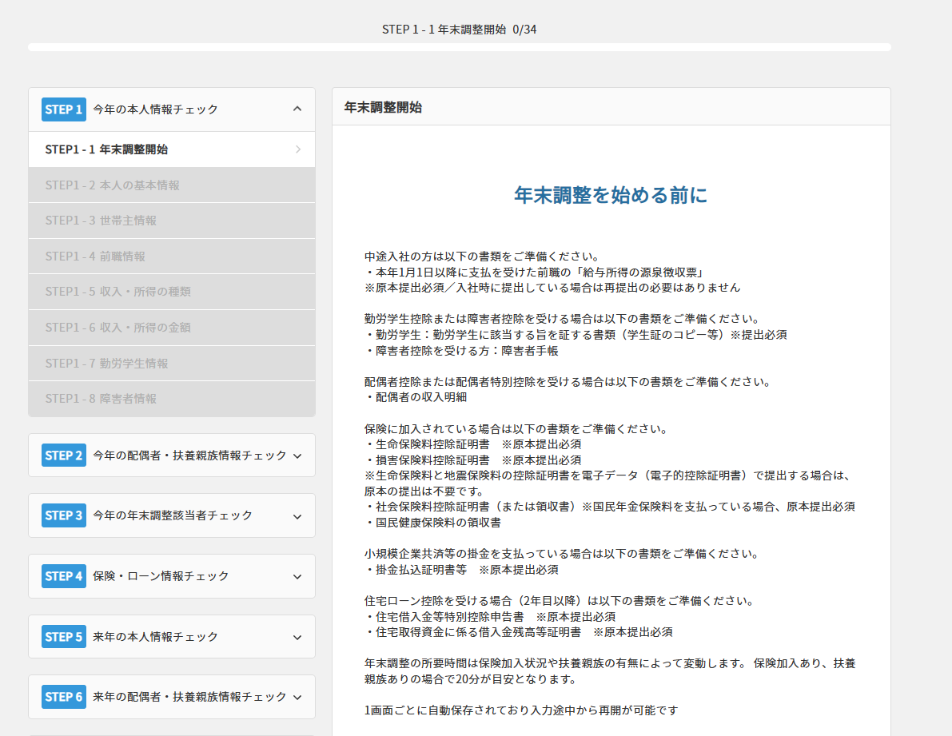This screenshot has height=736, width=952.
Task: Click the STEP 5 blue badge icon
Action: click(x=62, y=636)
